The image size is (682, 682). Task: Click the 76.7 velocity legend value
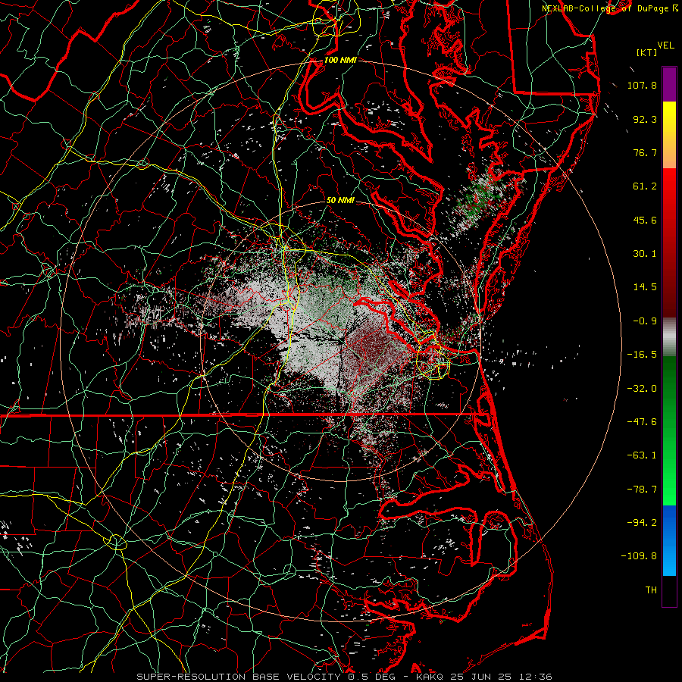click(645, 152)
